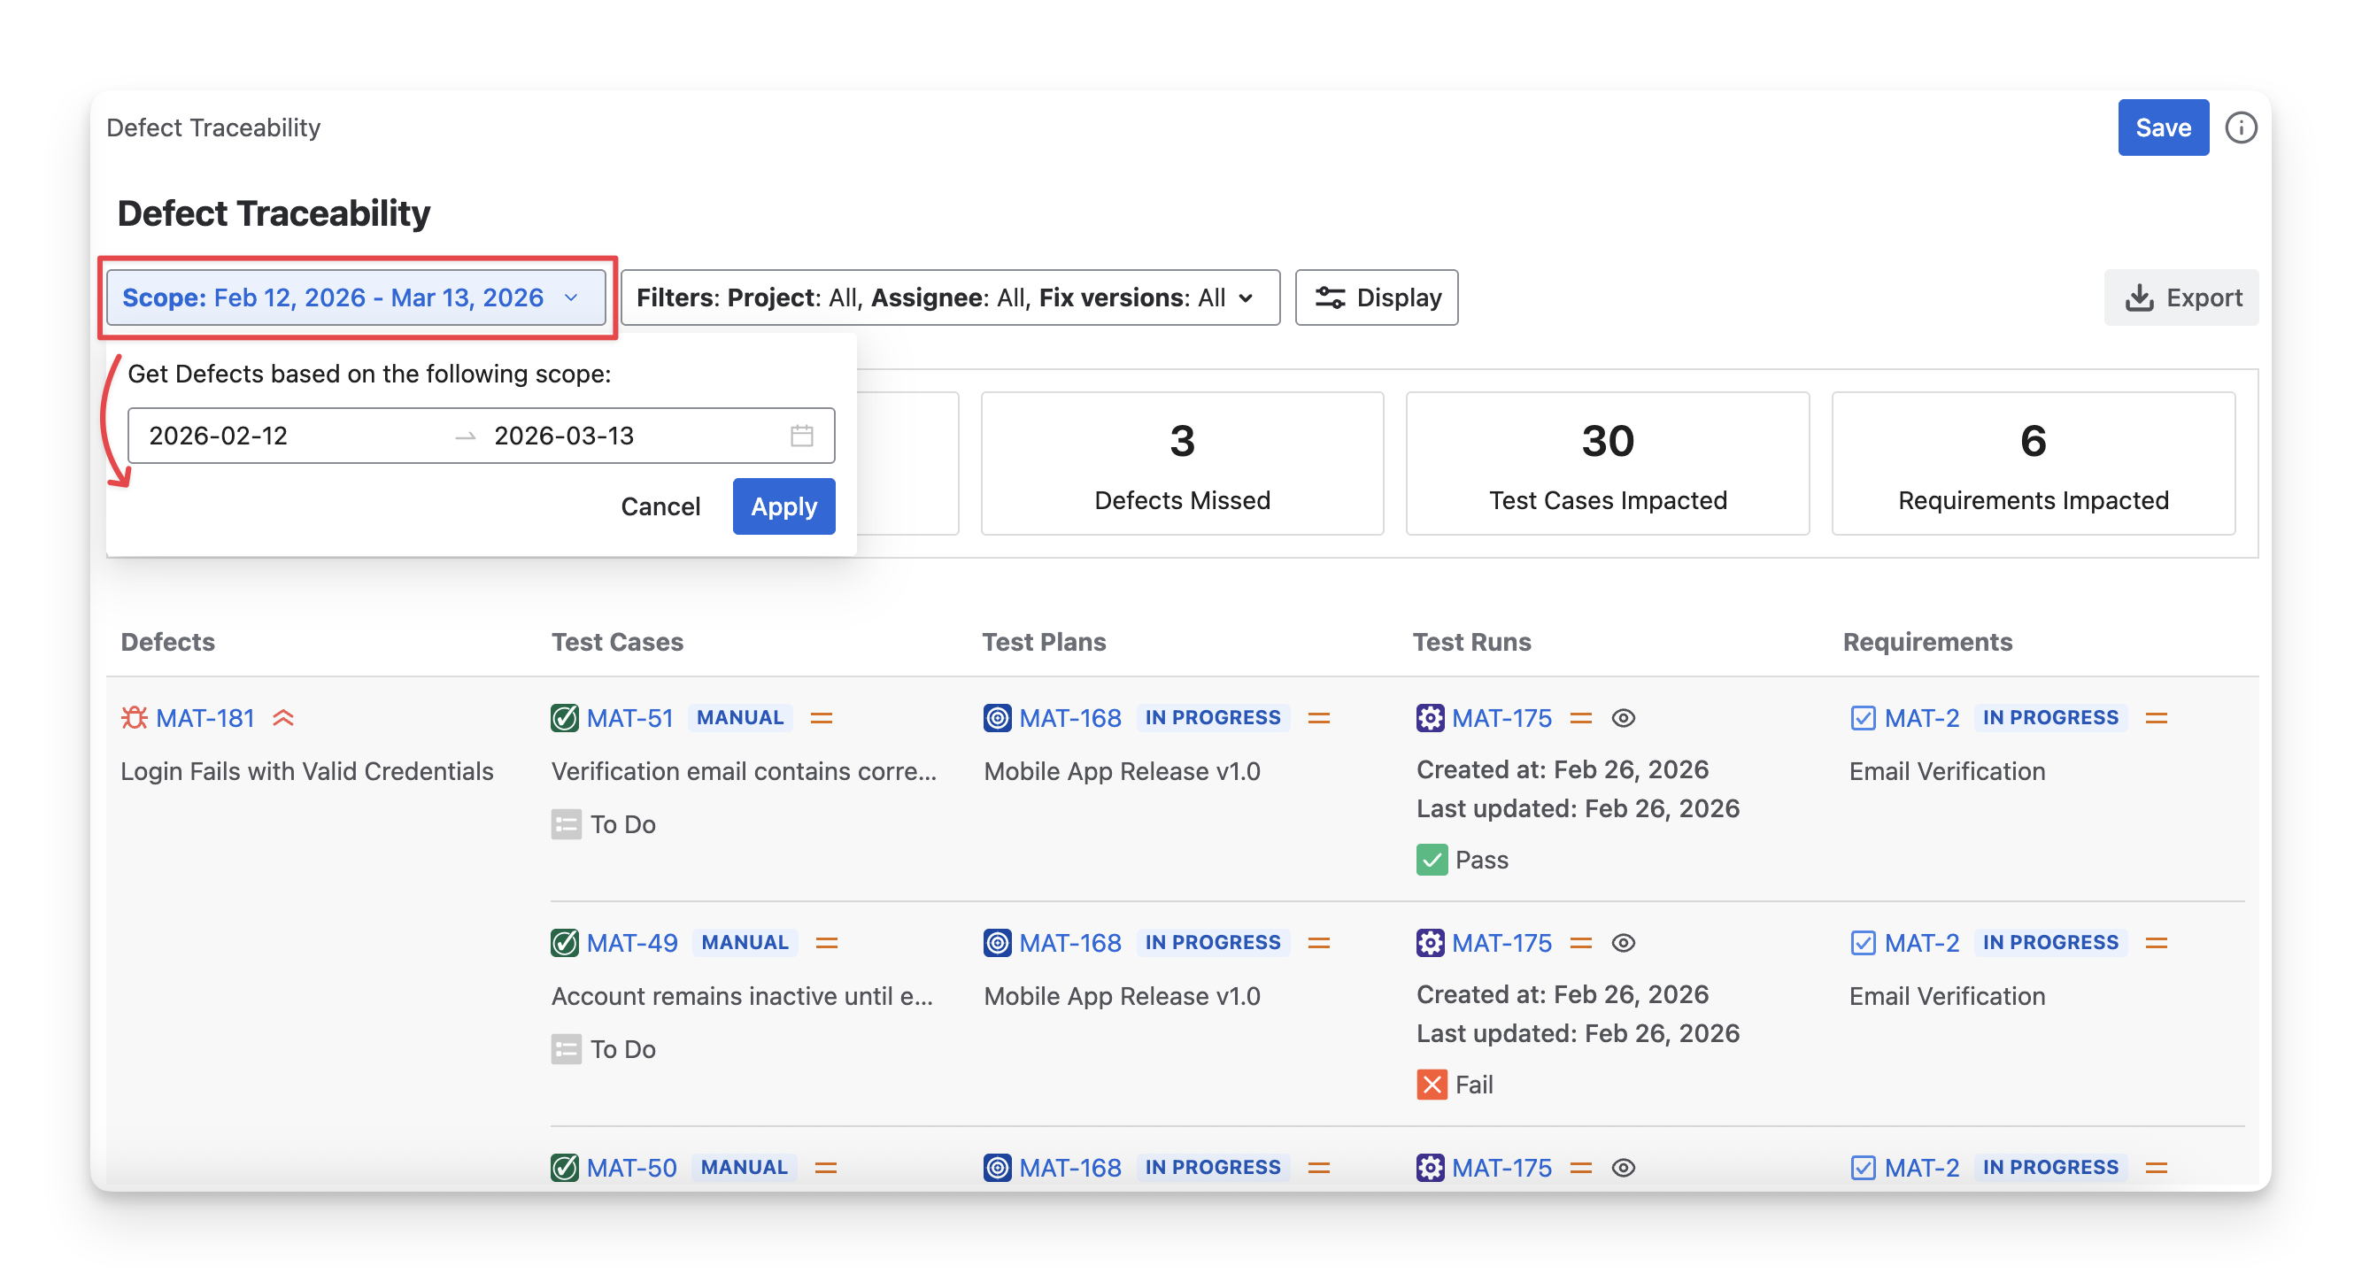The height and width of the screenshot is (1282, 2362).
Task: Click the calendar icon in date range field
Action: coord(801,436)
